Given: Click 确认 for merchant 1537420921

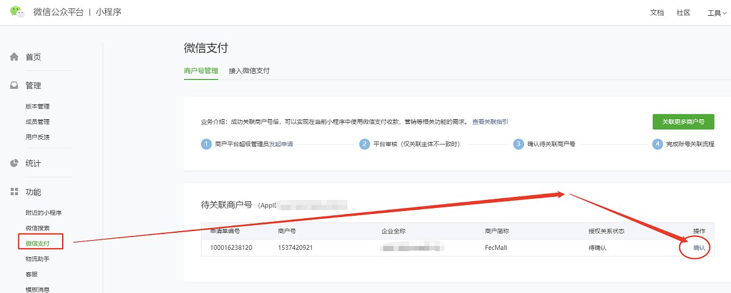Looking at the screenshot, I should tap(699, 248).
